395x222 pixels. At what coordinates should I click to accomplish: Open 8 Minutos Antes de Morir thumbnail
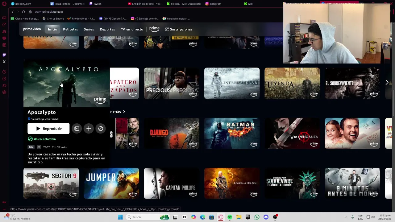tap(352, 183)
